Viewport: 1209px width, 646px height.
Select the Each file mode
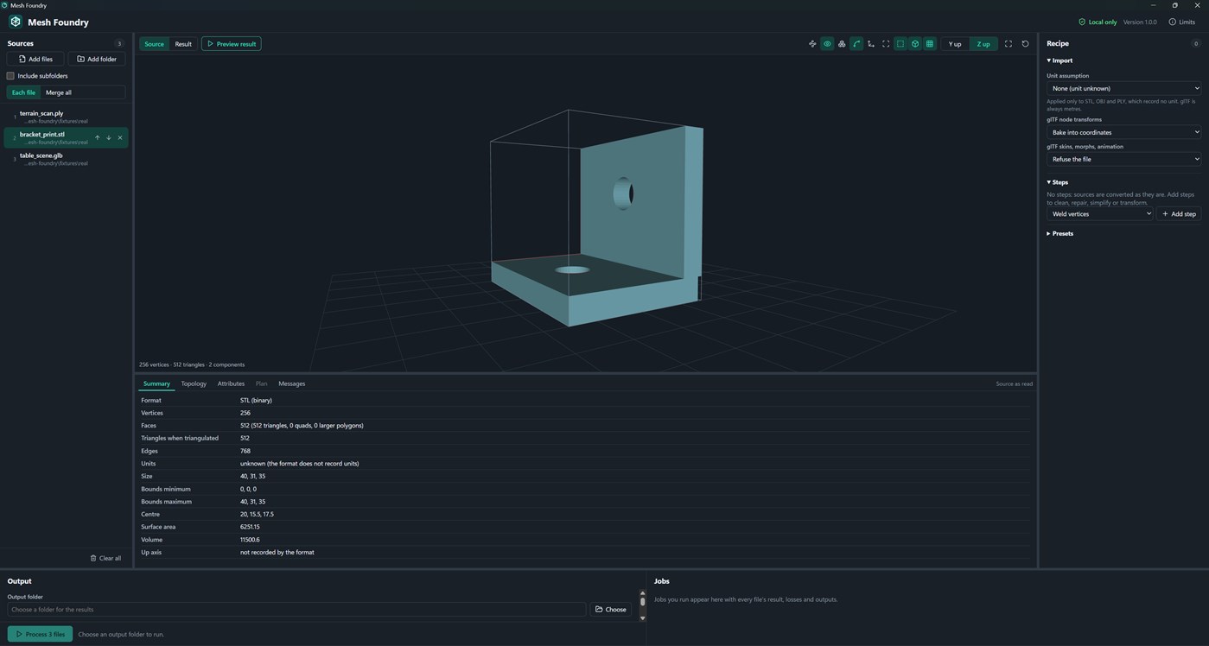(x=24, y=92)
